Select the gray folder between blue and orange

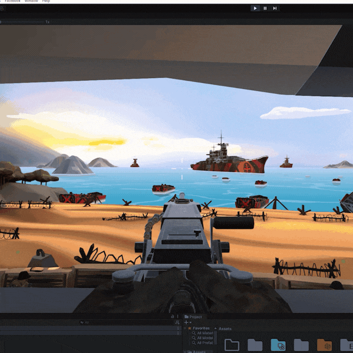[x=301, y=345]
